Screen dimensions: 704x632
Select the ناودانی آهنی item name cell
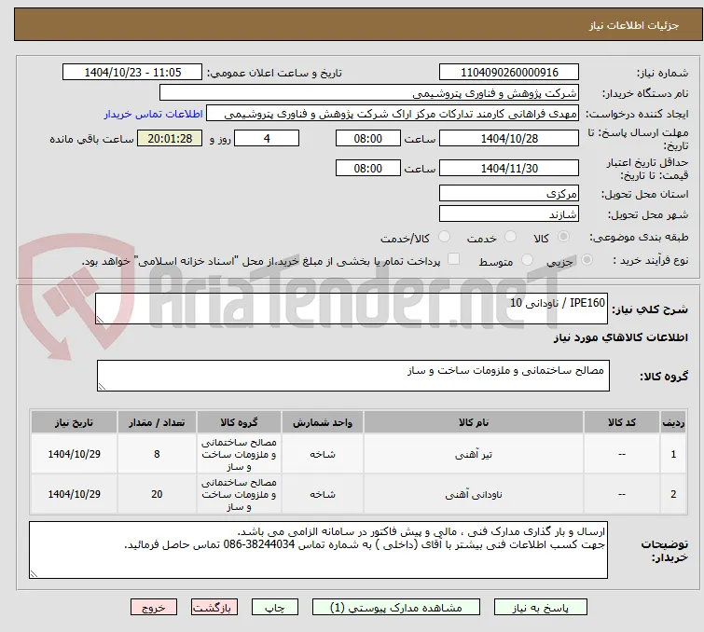[x=474, y=494]
